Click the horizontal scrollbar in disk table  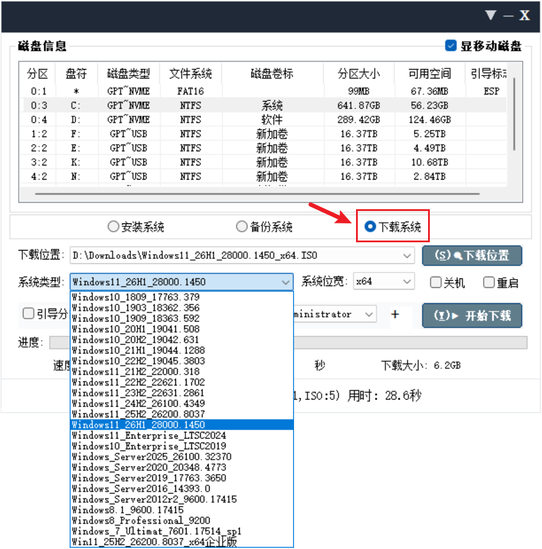tap(257, 194)
